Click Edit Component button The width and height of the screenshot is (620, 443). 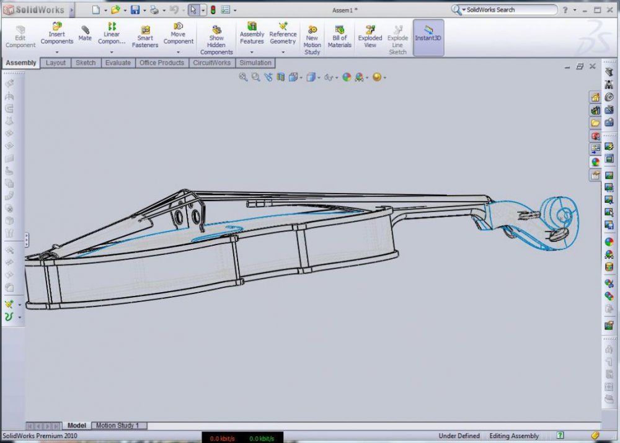coord(20,37)
